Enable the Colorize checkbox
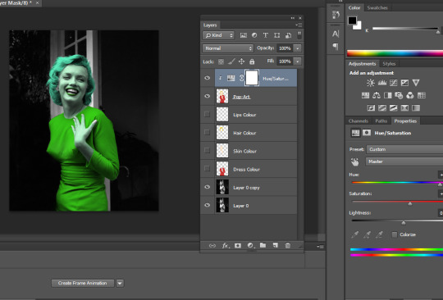The image size is (443, 300). click(x=395, y=234)
